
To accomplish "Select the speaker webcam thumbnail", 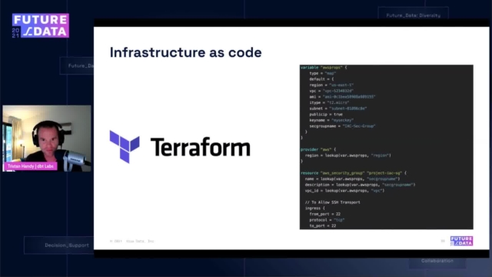I will [47, 138].
